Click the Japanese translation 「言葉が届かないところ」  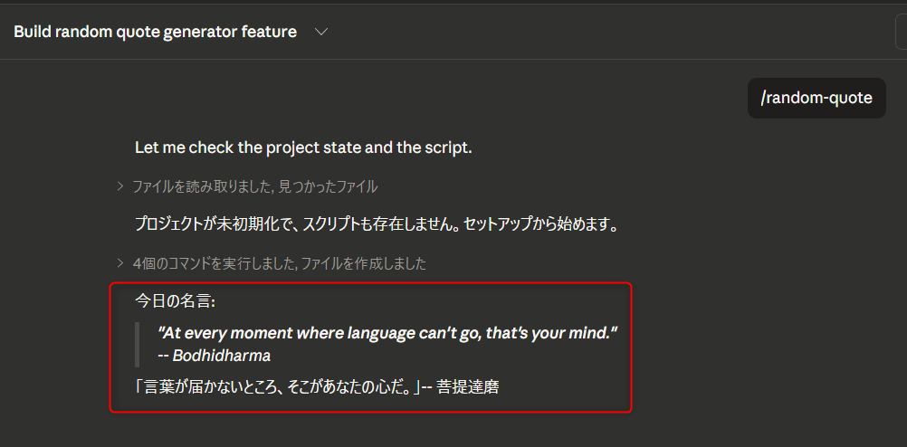click(x=276, y=387)
